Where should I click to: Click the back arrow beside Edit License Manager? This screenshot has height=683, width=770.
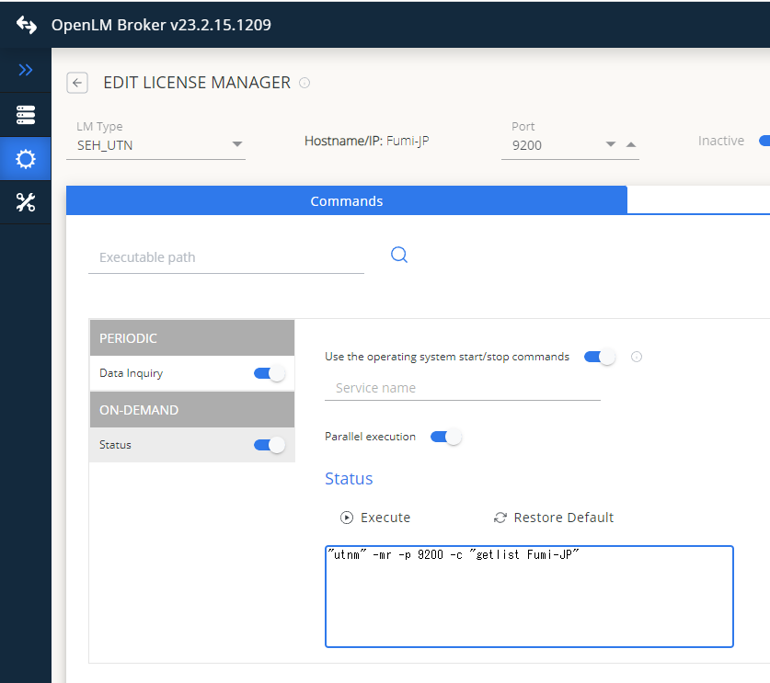[77, 83]
